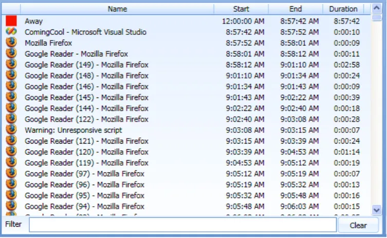The image size is (387, 238).
Task: Click Firefox icon of Google Reader (149) row
Action: click(11, 64)
